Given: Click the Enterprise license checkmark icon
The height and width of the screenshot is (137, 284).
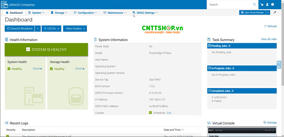Looking at the screenshot, I should click(150, 113).
